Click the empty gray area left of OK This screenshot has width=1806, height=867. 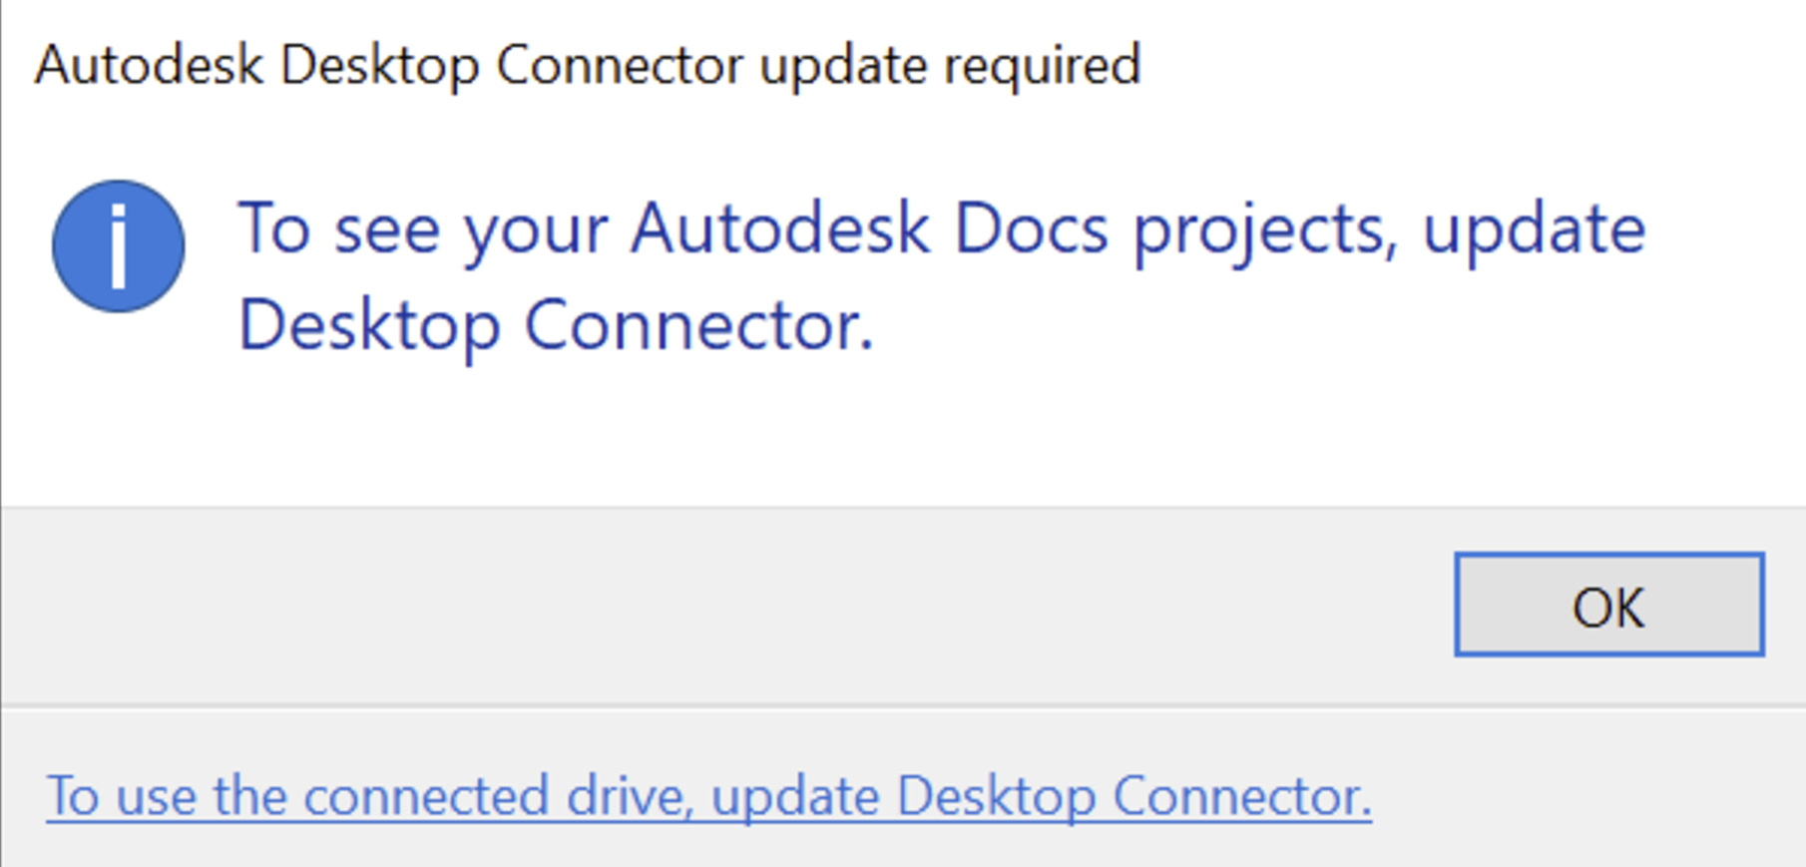[x=698, y=605]
